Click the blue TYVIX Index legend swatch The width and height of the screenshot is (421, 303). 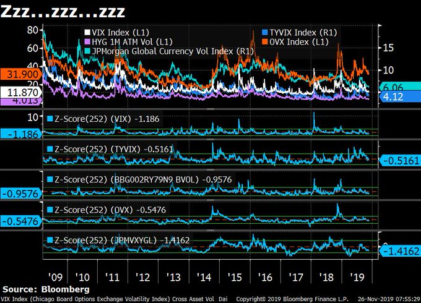265,32
